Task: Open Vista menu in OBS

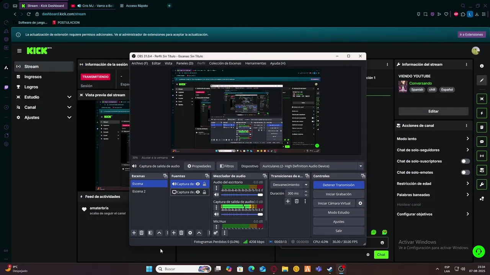Action: click(168, 63)
